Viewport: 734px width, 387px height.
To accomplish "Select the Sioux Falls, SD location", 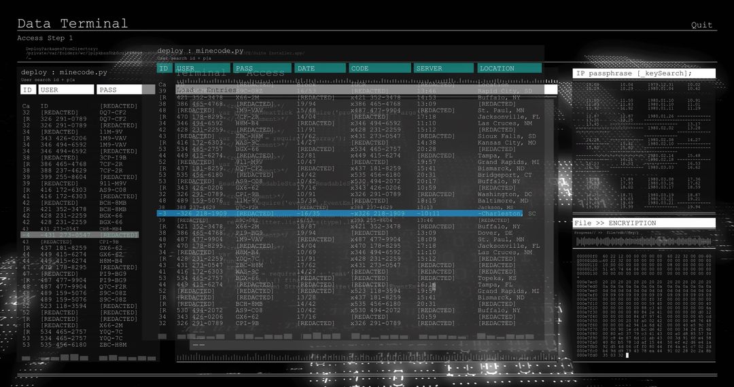I will [506, 136].
